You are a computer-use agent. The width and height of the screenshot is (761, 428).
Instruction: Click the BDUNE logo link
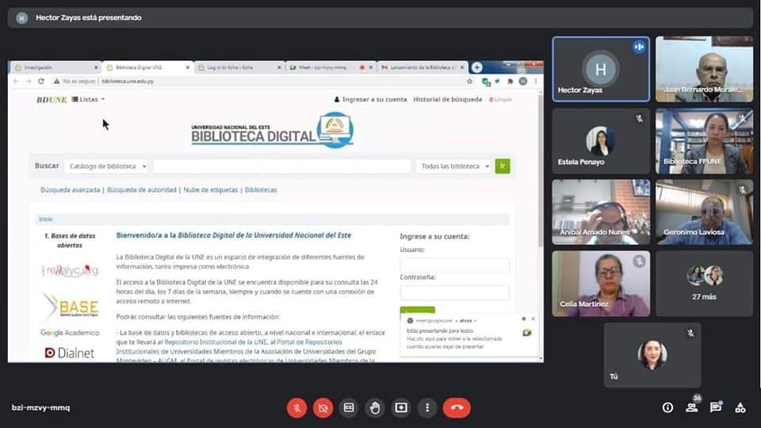(52, 100)
